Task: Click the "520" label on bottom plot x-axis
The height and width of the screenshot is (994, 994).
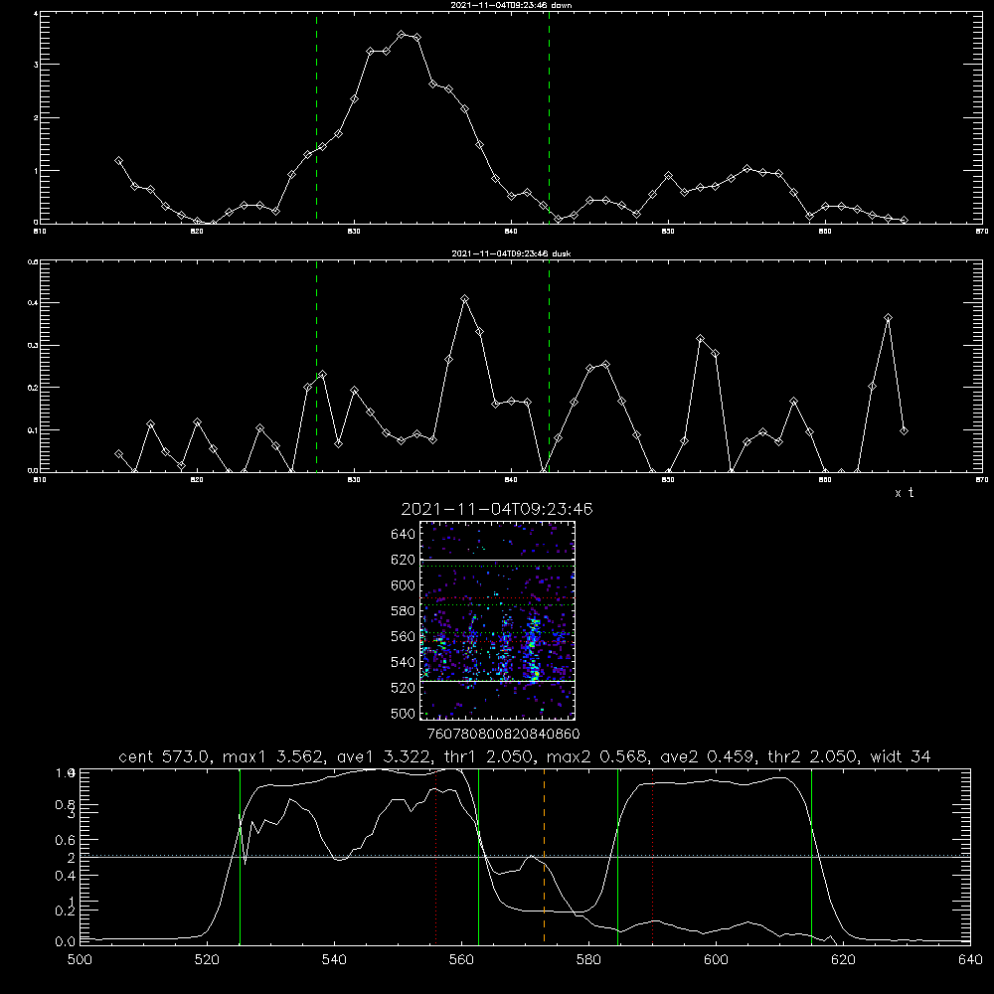Action: [x=207, y=960]
